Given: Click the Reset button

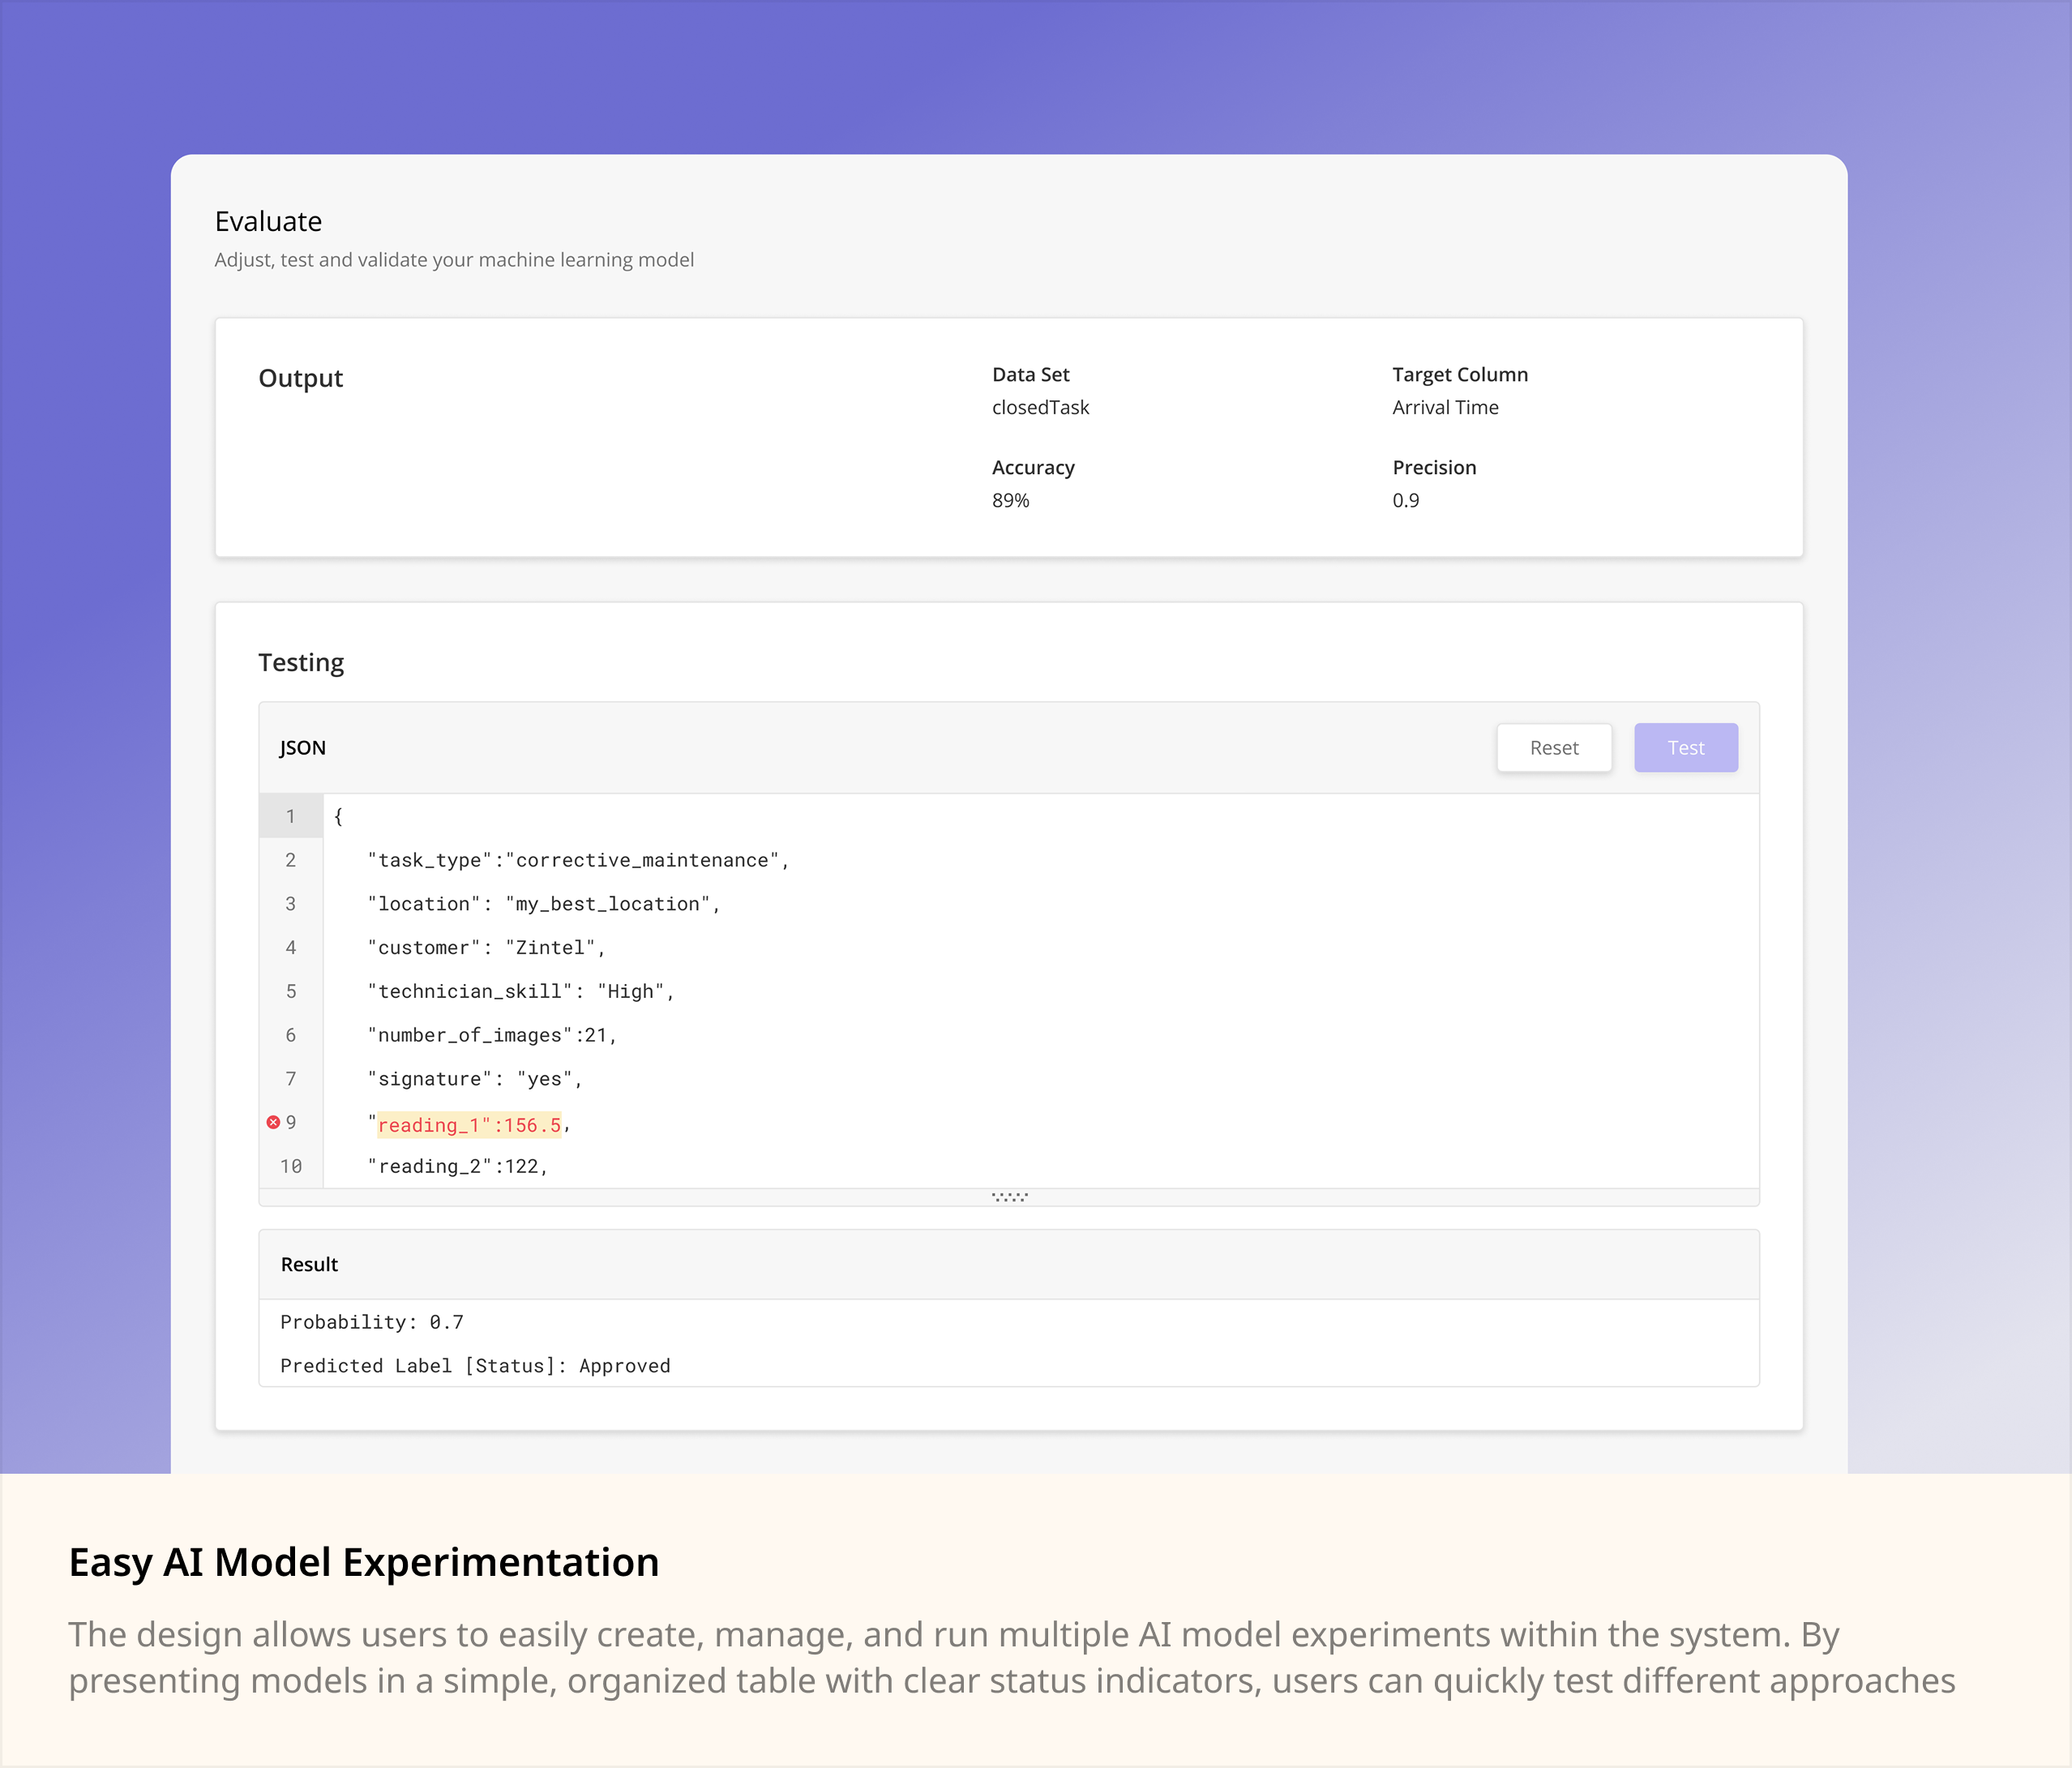Looking at the screenshot, I should pyautogui.click(x=1554, y=748).
